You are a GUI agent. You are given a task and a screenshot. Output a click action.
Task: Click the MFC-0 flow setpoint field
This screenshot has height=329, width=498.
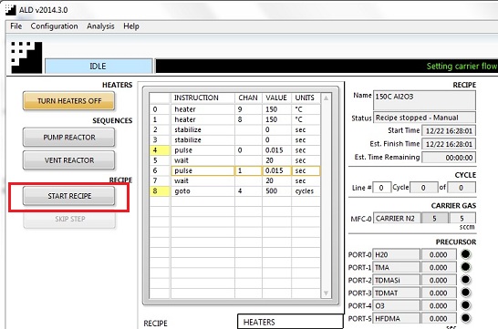click(462, 219)
